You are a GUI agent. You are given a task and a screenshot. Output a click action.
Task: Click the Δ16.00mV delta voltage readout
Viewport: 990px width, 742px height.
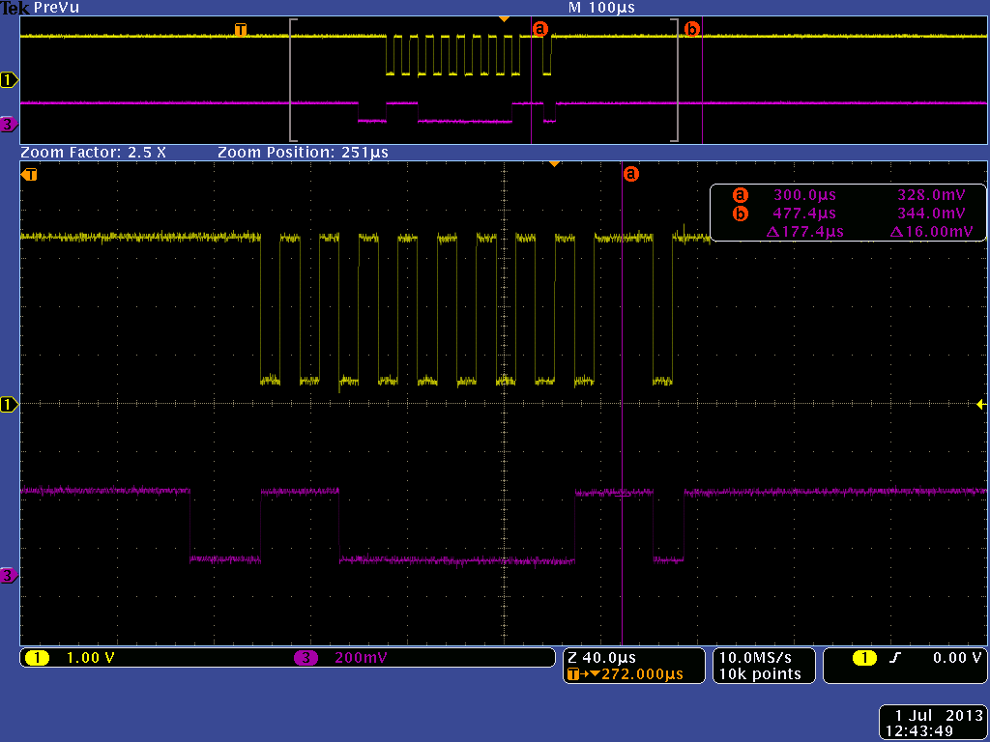pos(931,232)
